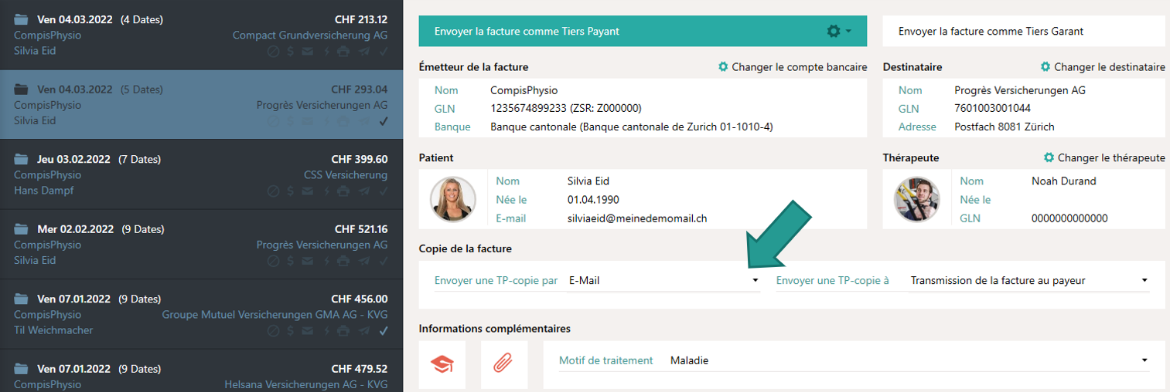Open the Motif de traitement Maladie dropdown
1170x392 pixels.
coord(909,360)
